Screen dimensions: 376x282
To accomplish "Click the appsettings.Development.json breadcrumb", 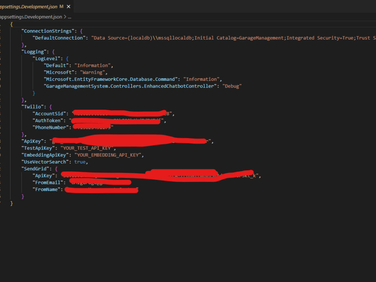I will point(31,17).
